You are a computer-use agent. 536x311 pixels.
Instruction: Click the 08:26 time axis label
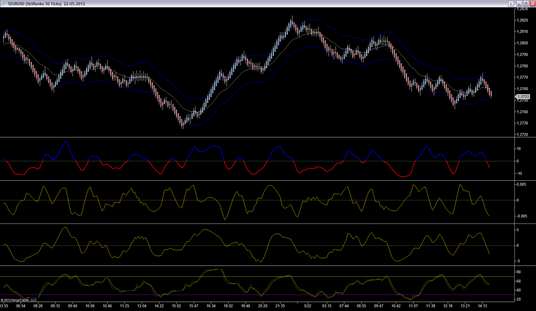point(38,307)
